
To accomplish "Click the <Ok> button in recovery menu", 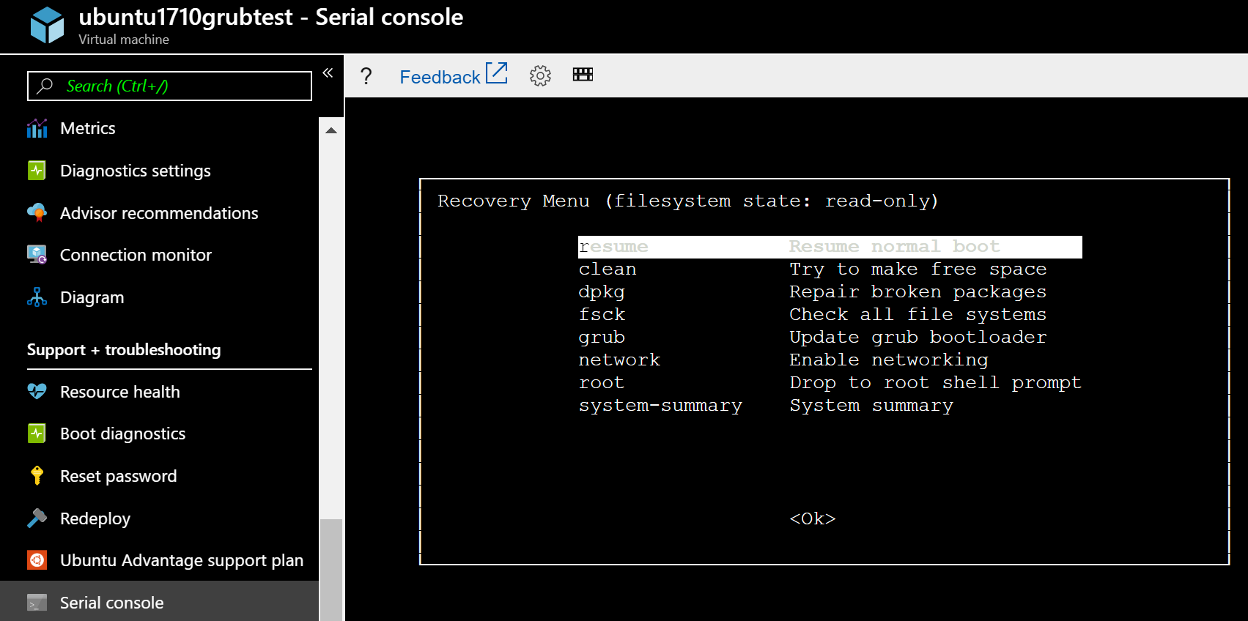I will [x=813, y=518].
